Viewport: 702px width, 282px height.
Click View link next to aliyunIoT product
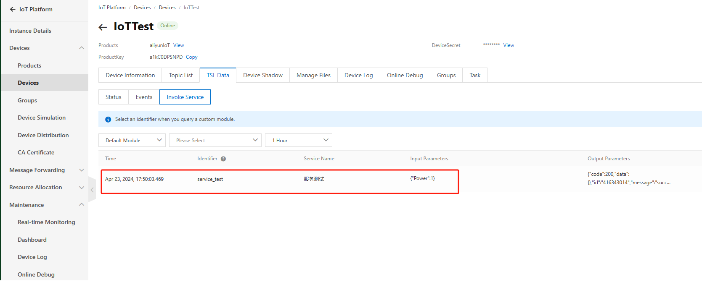(179, 45)
